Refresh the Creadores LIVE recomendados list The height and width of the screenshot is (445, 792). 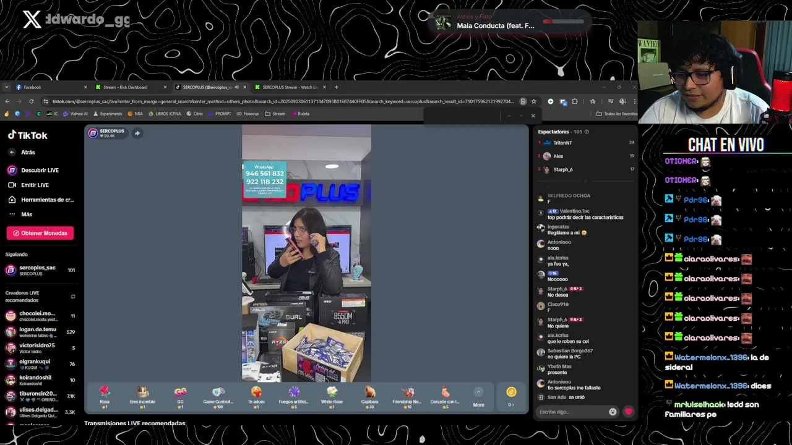73,297
